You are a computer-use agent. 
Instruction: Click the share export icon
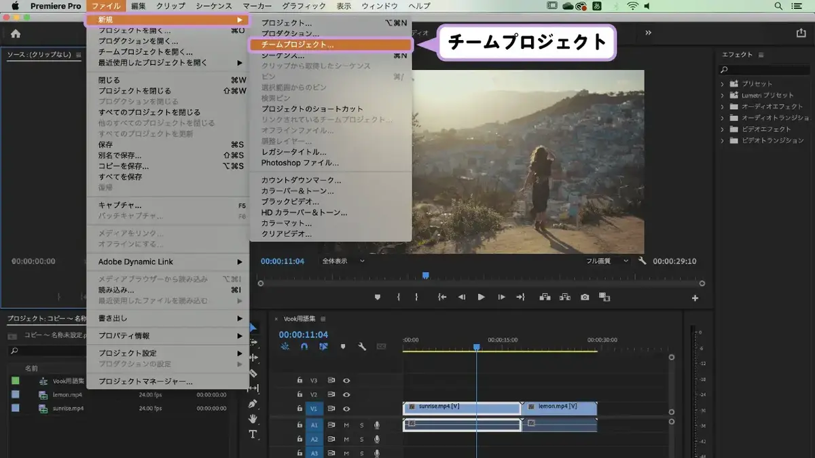[x=801, y=33]
